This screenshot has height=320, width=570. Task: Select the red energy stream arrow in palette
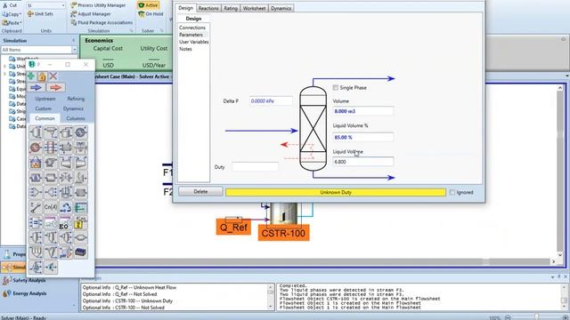[x=55, y=87]
